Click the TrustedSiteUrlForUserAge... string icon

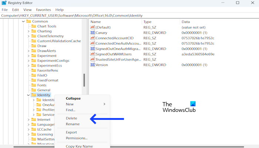coord(92,60)
